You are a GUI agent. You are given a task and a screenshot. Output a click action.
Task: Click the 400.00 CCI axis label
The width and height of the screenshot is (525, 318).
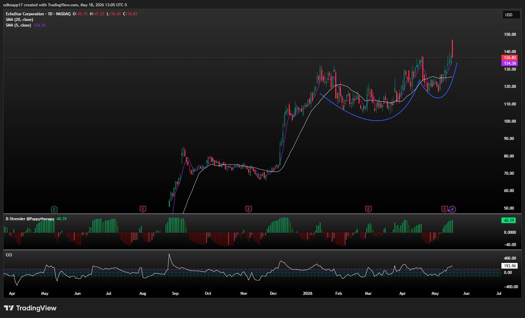(x=509, y=258)
